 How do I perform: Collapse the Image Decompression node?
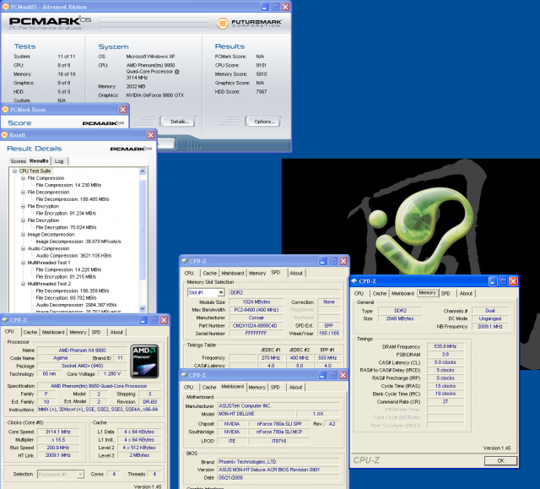click(x=23, y=235)
